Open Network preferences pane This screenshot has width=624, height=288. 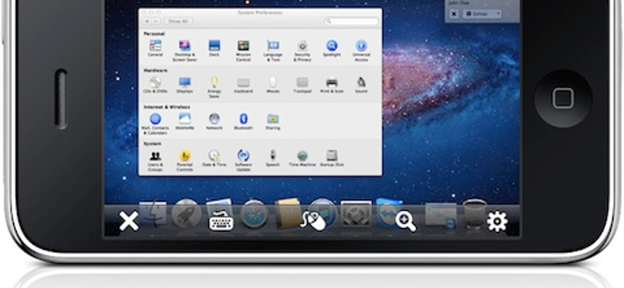pyautogui.click(x=214, y=121)
